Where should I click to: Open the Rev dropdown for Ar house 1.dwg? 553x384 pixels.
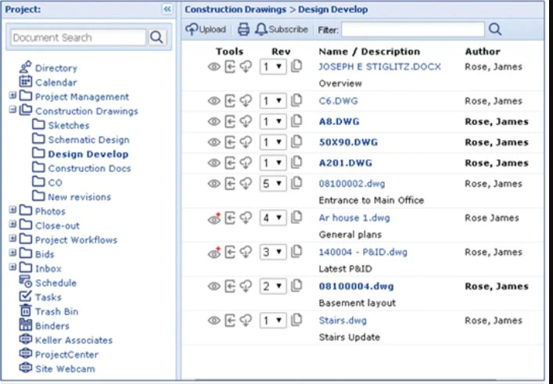(273, 218)
